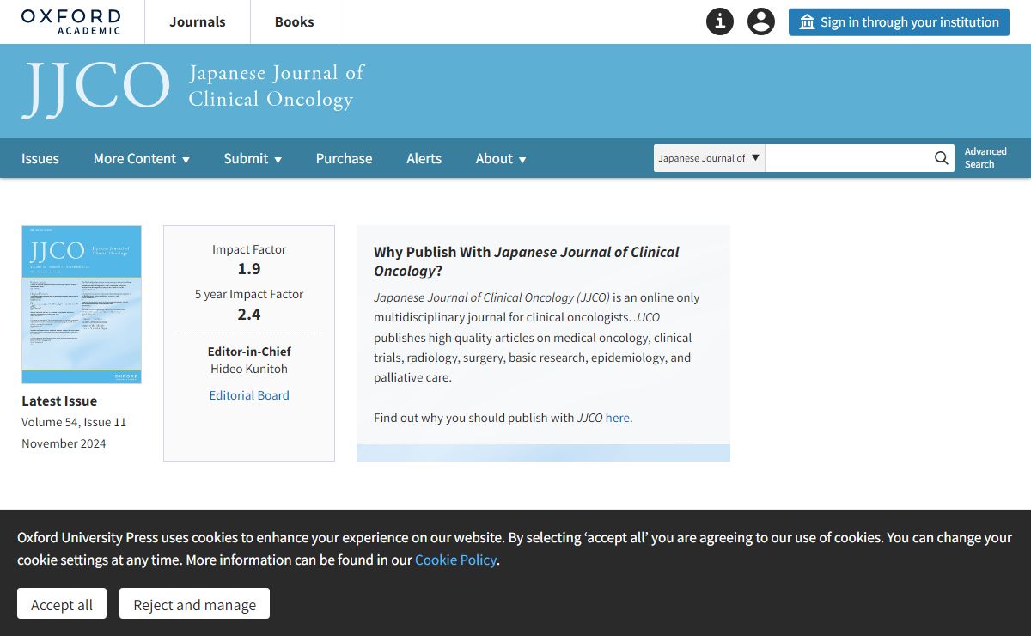This screenshot has height=636, width=1031.
Task: Open the search scope dropdown
Action: [710, 158]
